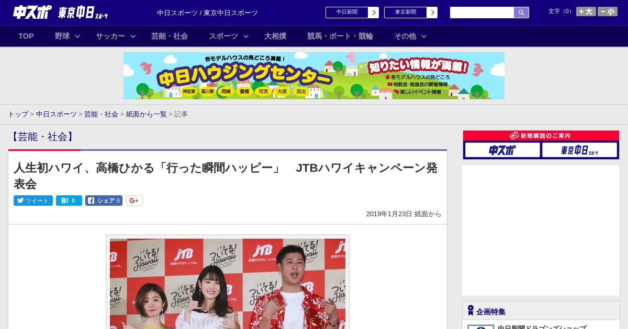628x329 pixels.
Task: Expand the その他 dropdown chevron
Action: click(x=424, y=36)
